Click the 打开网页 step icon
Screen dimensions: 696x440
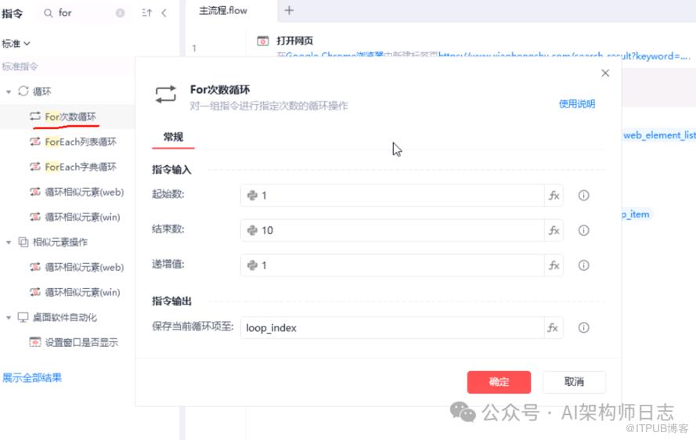(263, 41)
